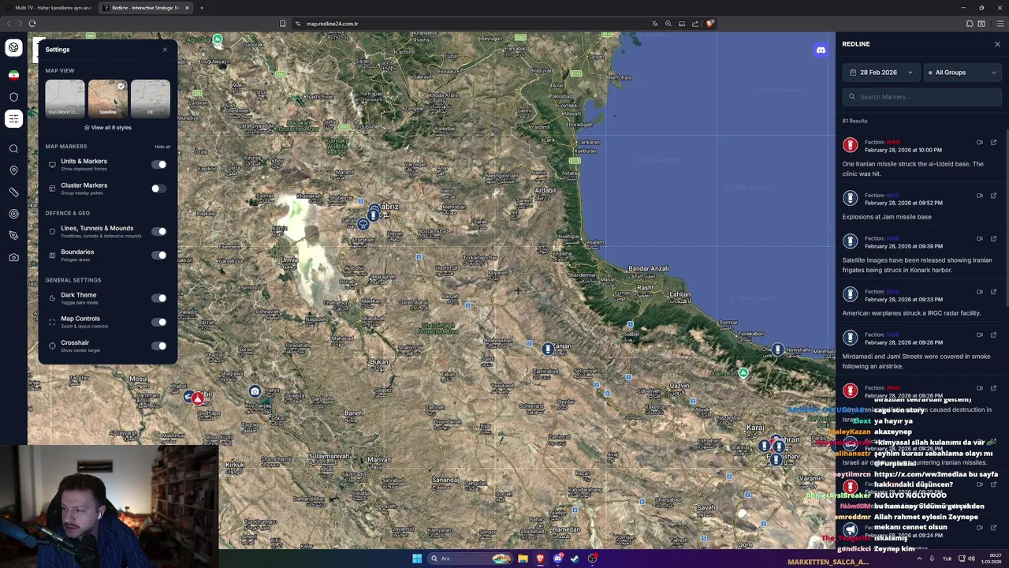The width and height of the screenshot is (1009, 568).
Task: Open the browser hamburger menu
Action: click(1000, 24)
